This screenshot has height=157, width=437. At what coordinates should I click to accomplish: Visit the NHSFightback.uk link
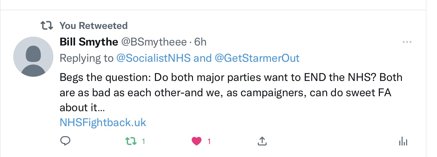[103, 123]
